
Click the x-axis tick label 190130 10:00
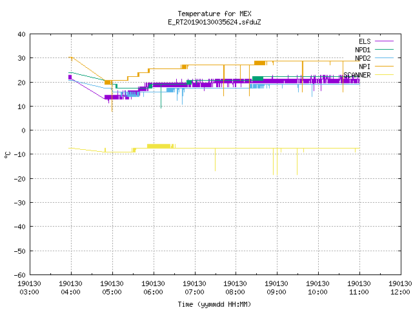point(317,288)
